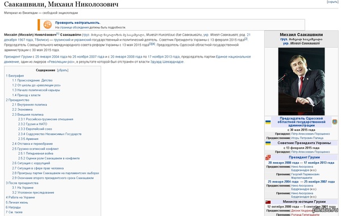Jump to section 4 Работа на Украине

coord(20,197)
